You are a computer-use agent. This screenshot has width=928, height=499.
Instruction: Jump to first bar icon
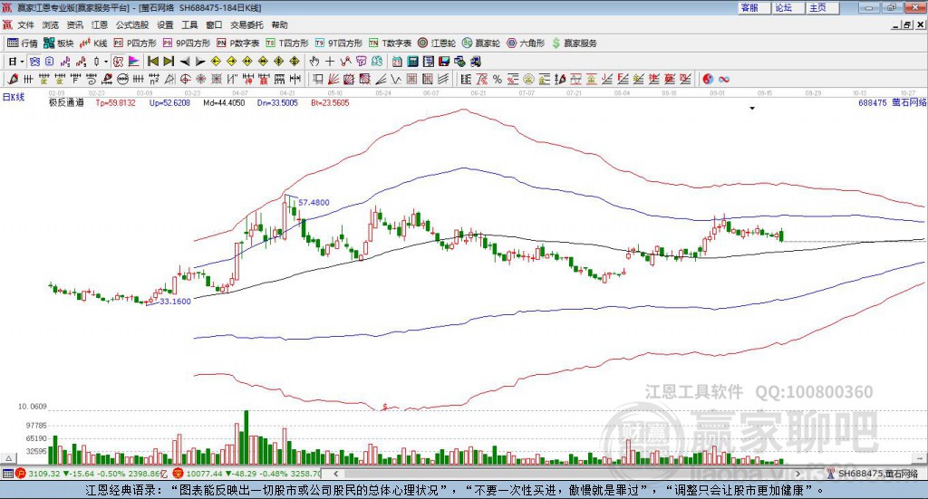pyautogui.click(x=152, y=62)
